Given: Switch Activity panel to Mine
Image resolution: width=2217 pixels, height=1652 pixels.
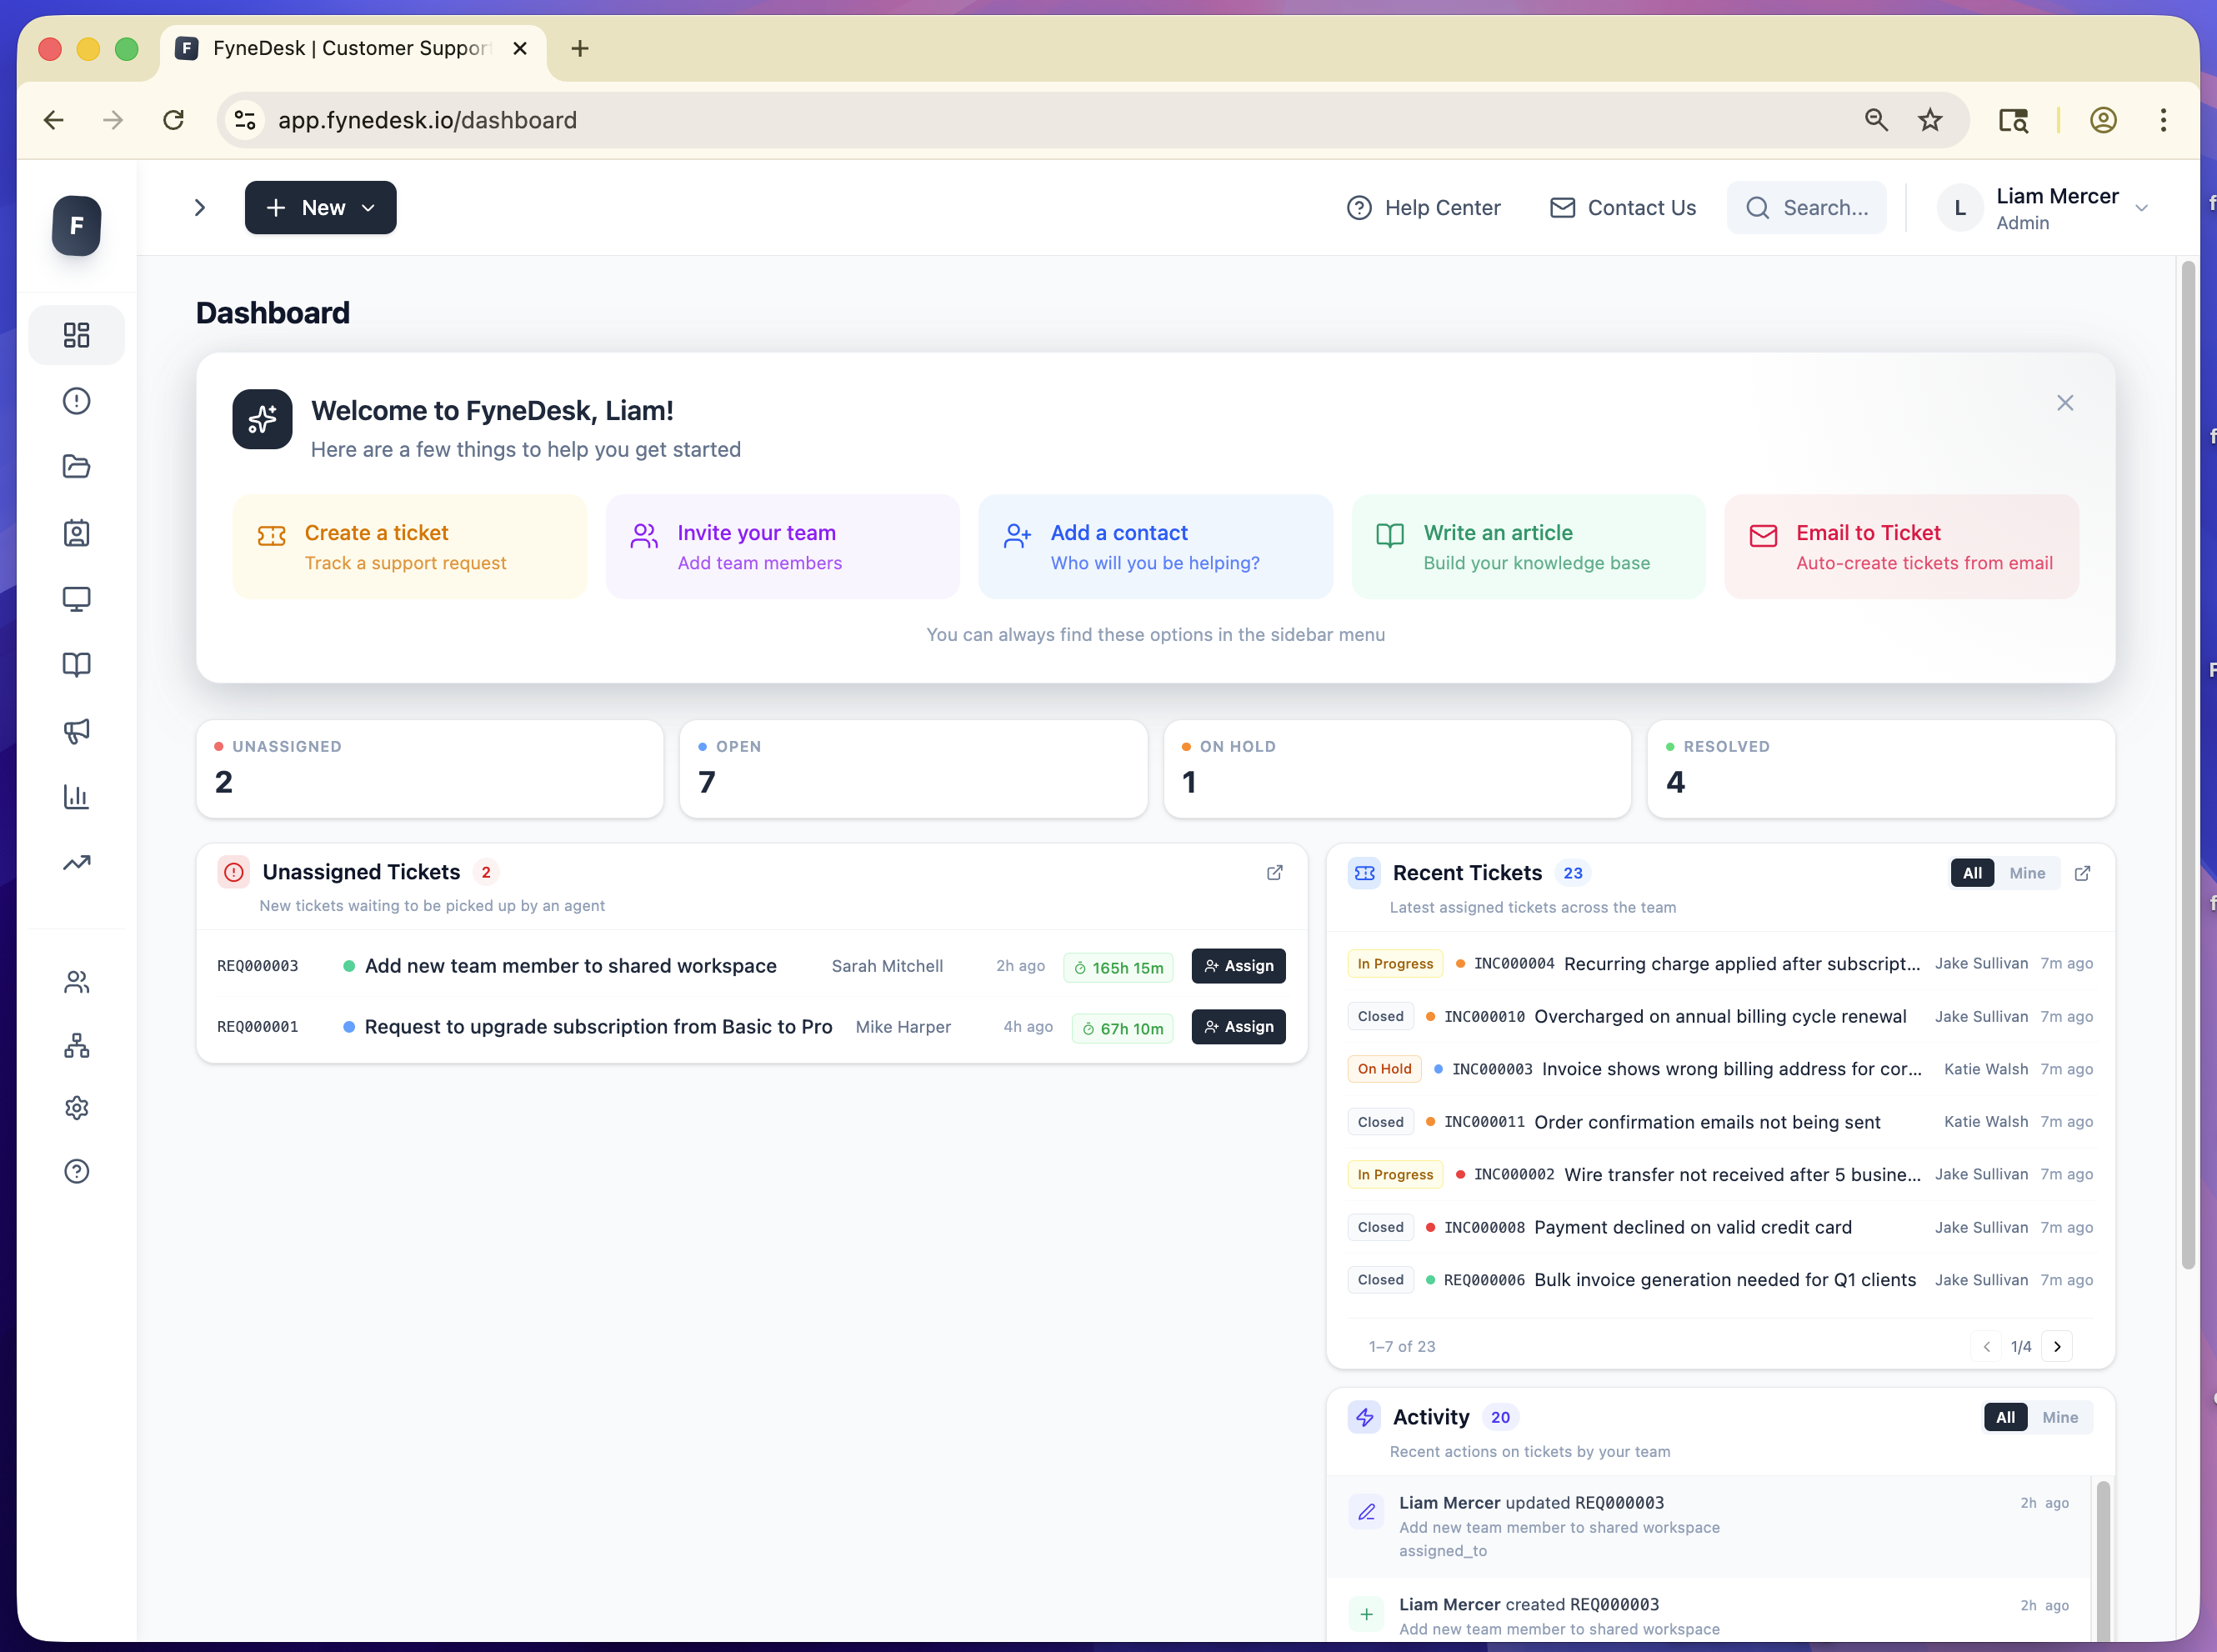Looking at the screenshot, I should 2059,1417.
